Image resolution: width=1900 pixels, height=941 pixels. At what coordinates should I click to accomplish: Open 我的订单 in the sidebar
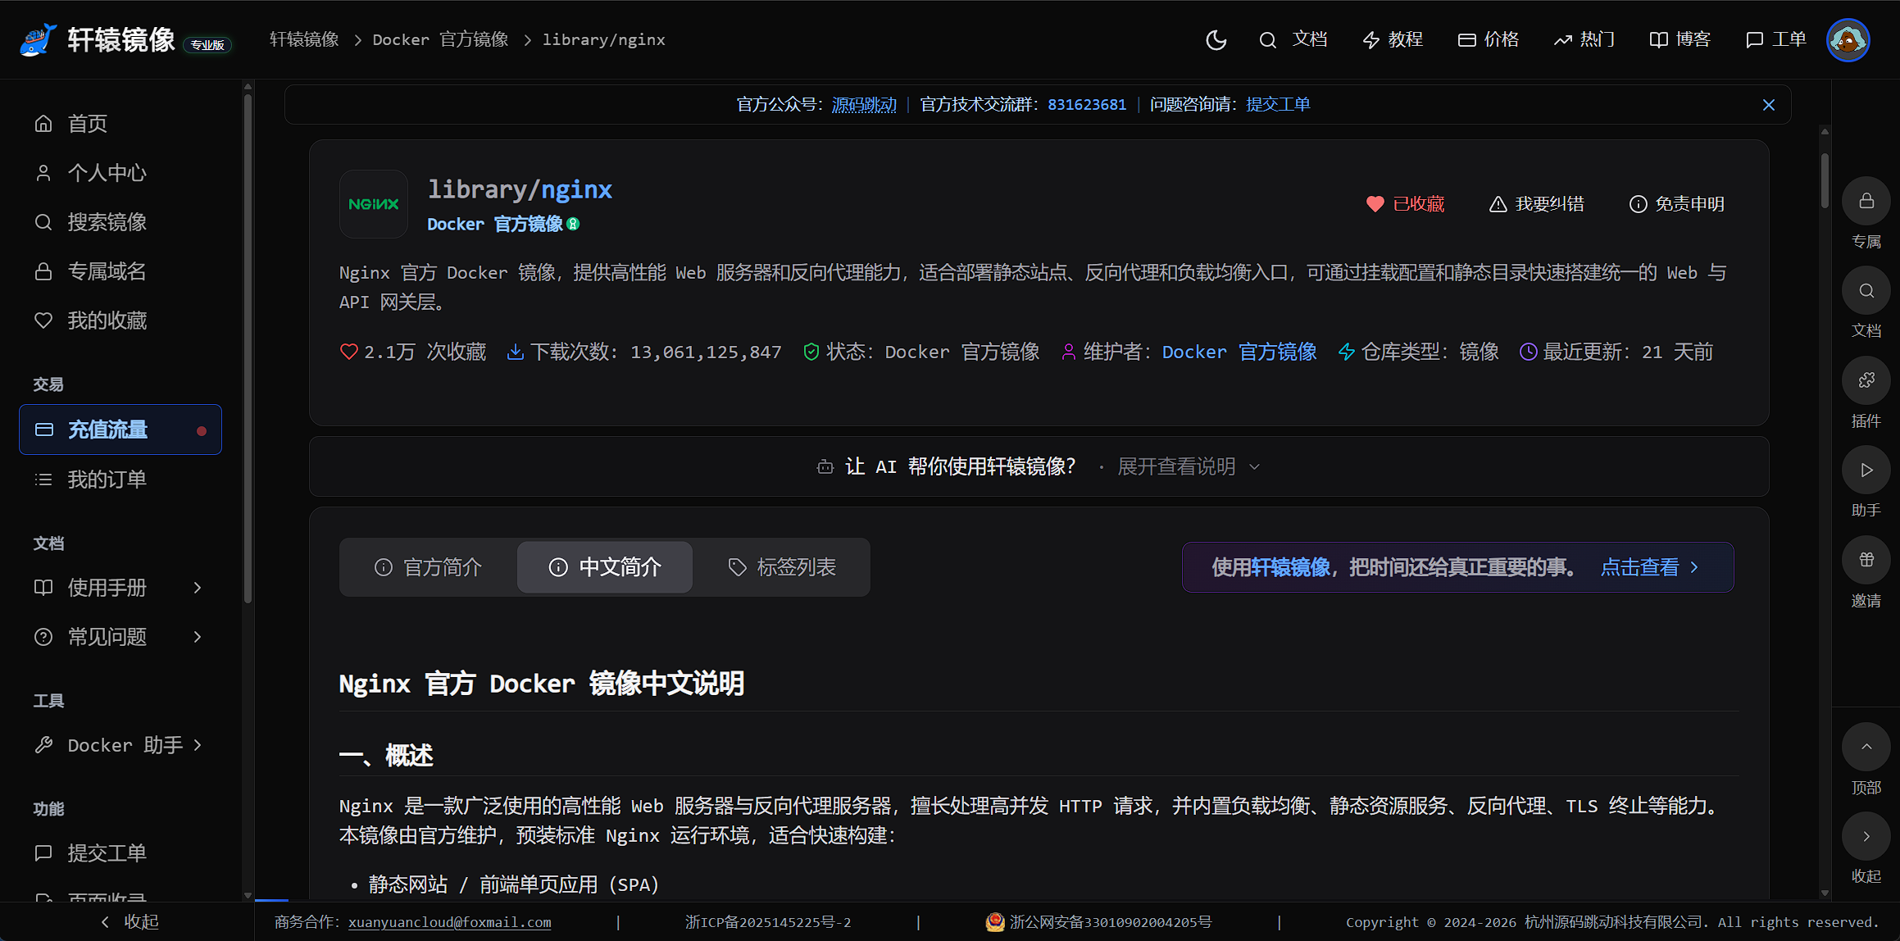tap(120, 480)
